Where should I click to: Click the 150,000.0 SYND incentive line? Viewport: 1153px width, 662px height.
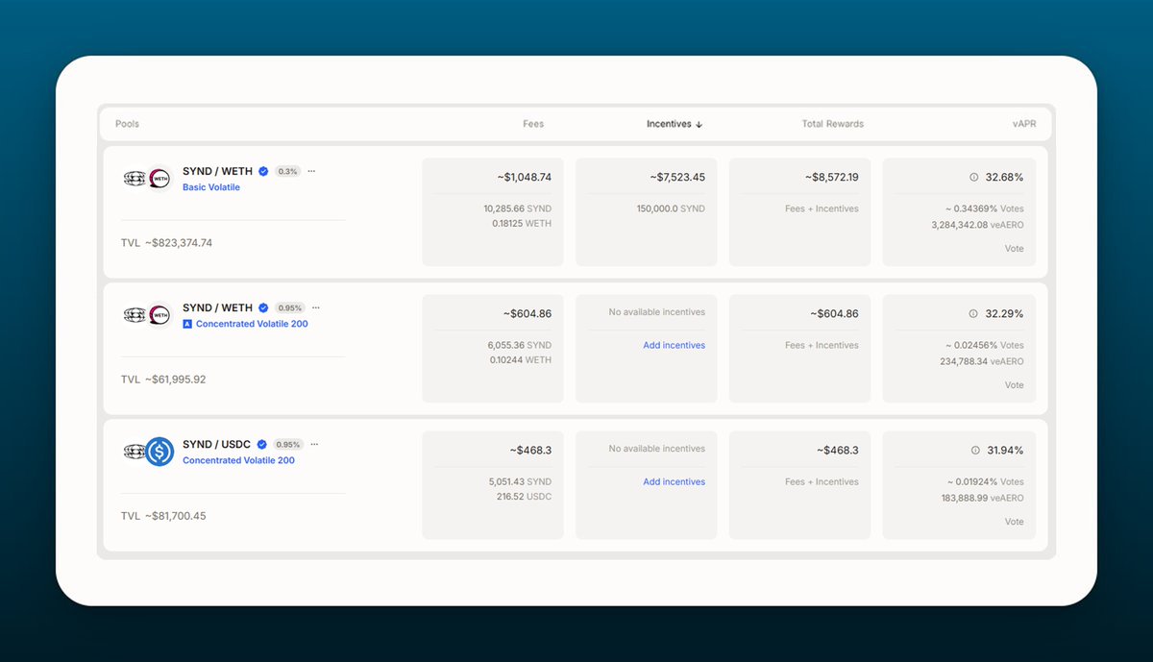point(671,208)
